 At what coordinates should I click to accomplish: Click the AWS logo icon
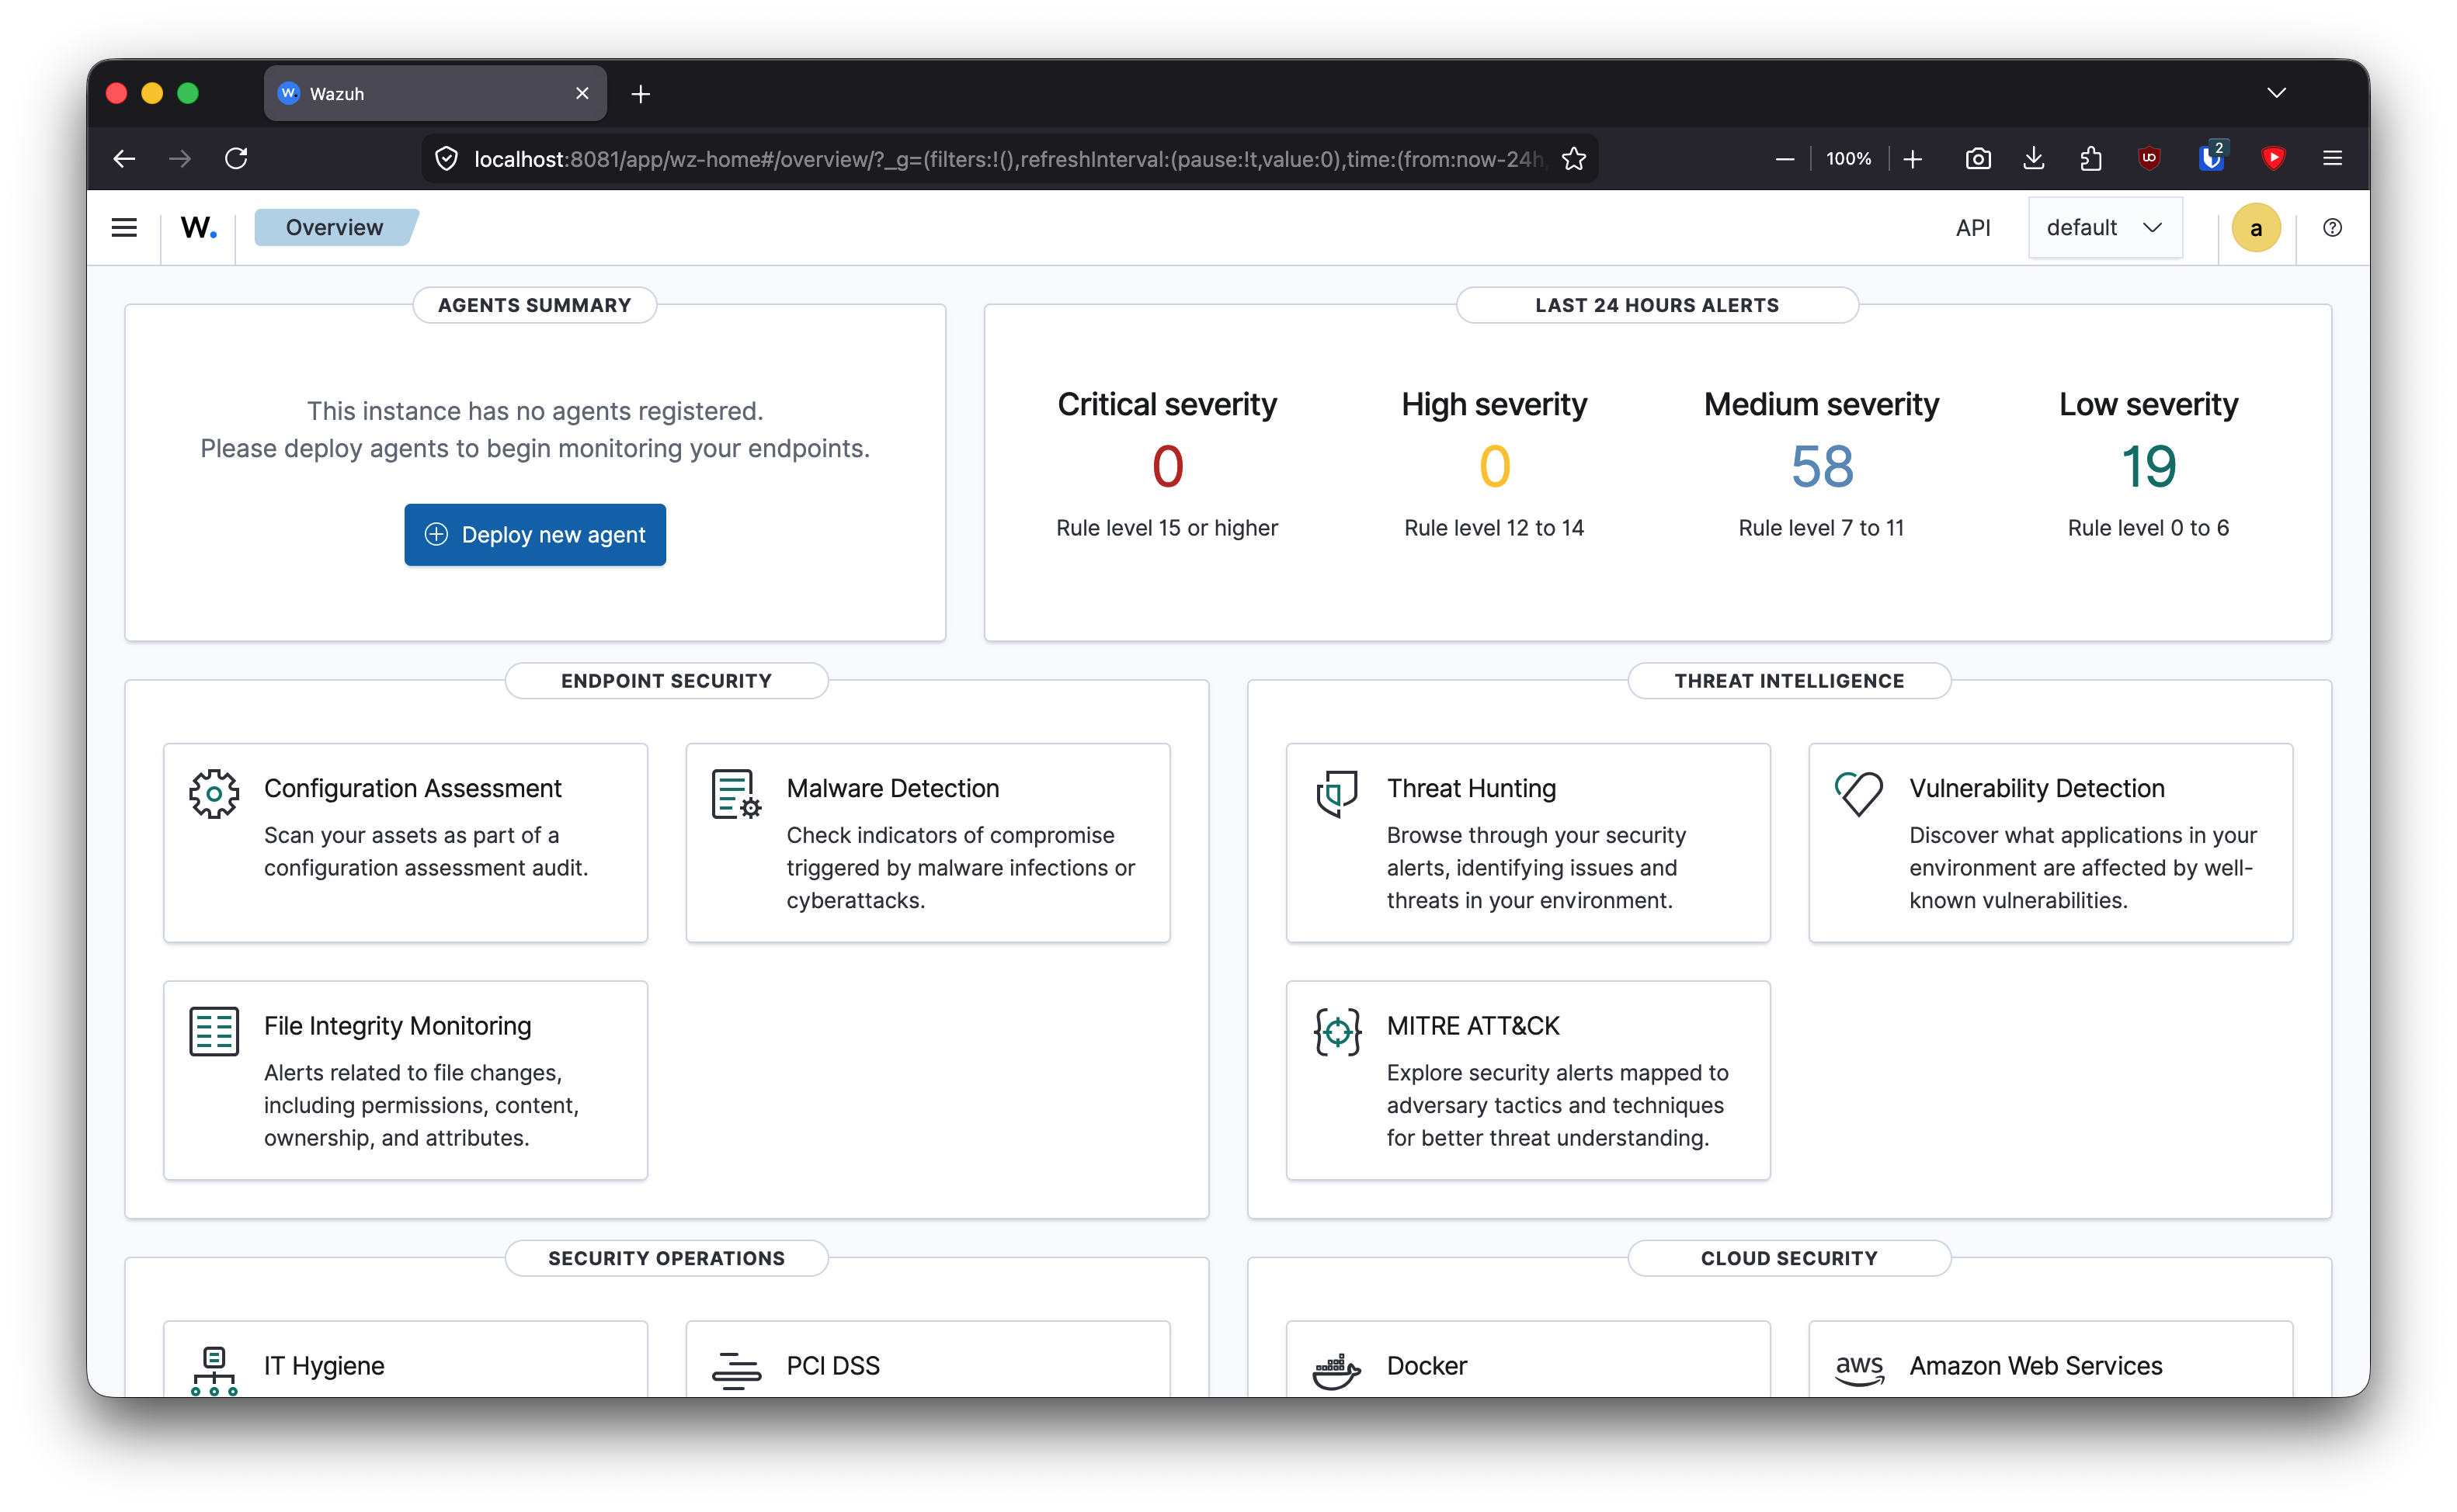pyautogui.click(x=1859, y=1369)
